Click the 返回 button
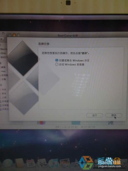Screen dimensions: 128x171 (94, 115)
